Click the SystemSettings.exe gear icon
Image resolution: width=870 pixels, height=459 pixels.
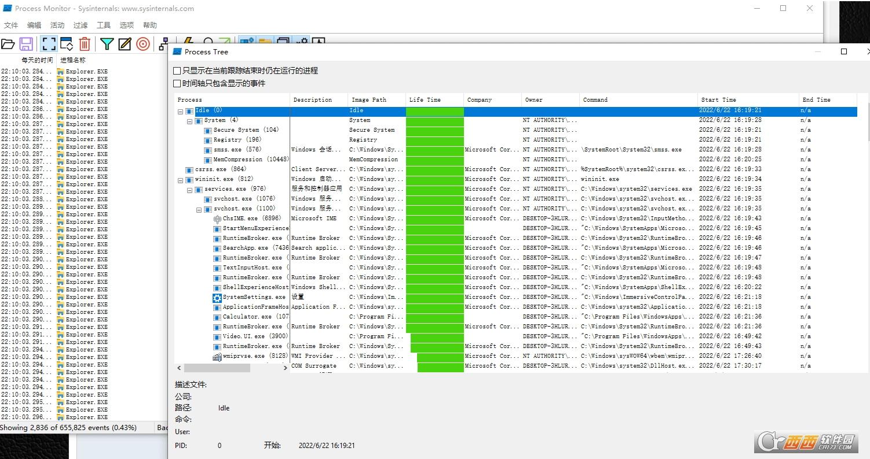coord(217,298)
